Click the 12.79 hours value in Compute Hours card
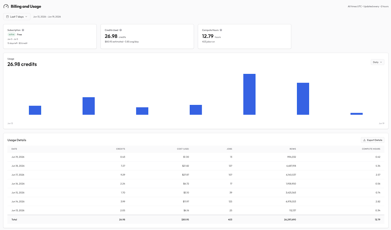Screen dimensions: 391x230 tap(208, 37)
